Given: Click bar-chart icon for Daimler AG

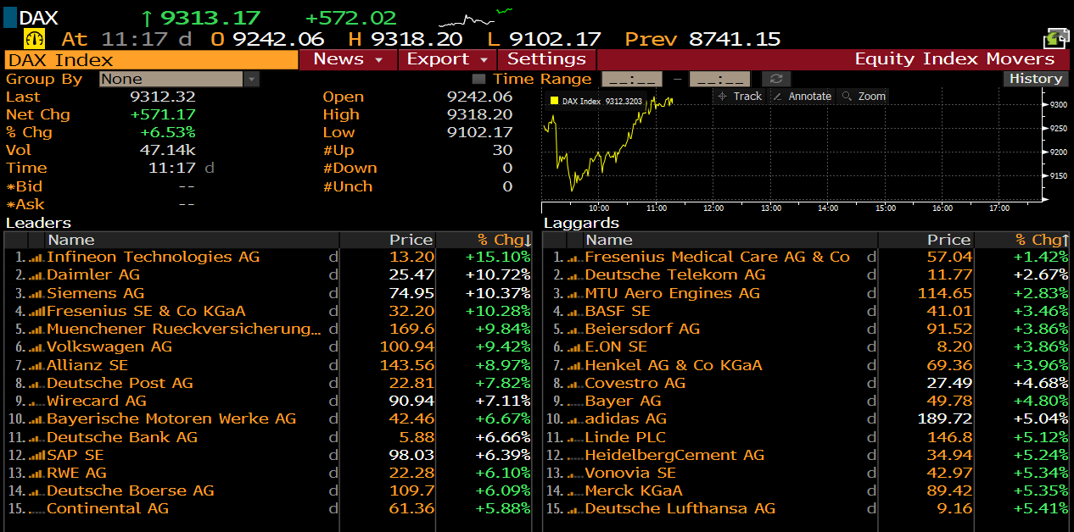Looking at the screenshot, I should (x=36, y=275).
